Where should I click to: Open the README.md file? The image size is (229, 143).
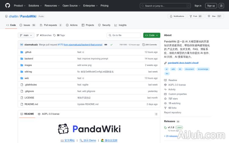click(x=31, y=104)
